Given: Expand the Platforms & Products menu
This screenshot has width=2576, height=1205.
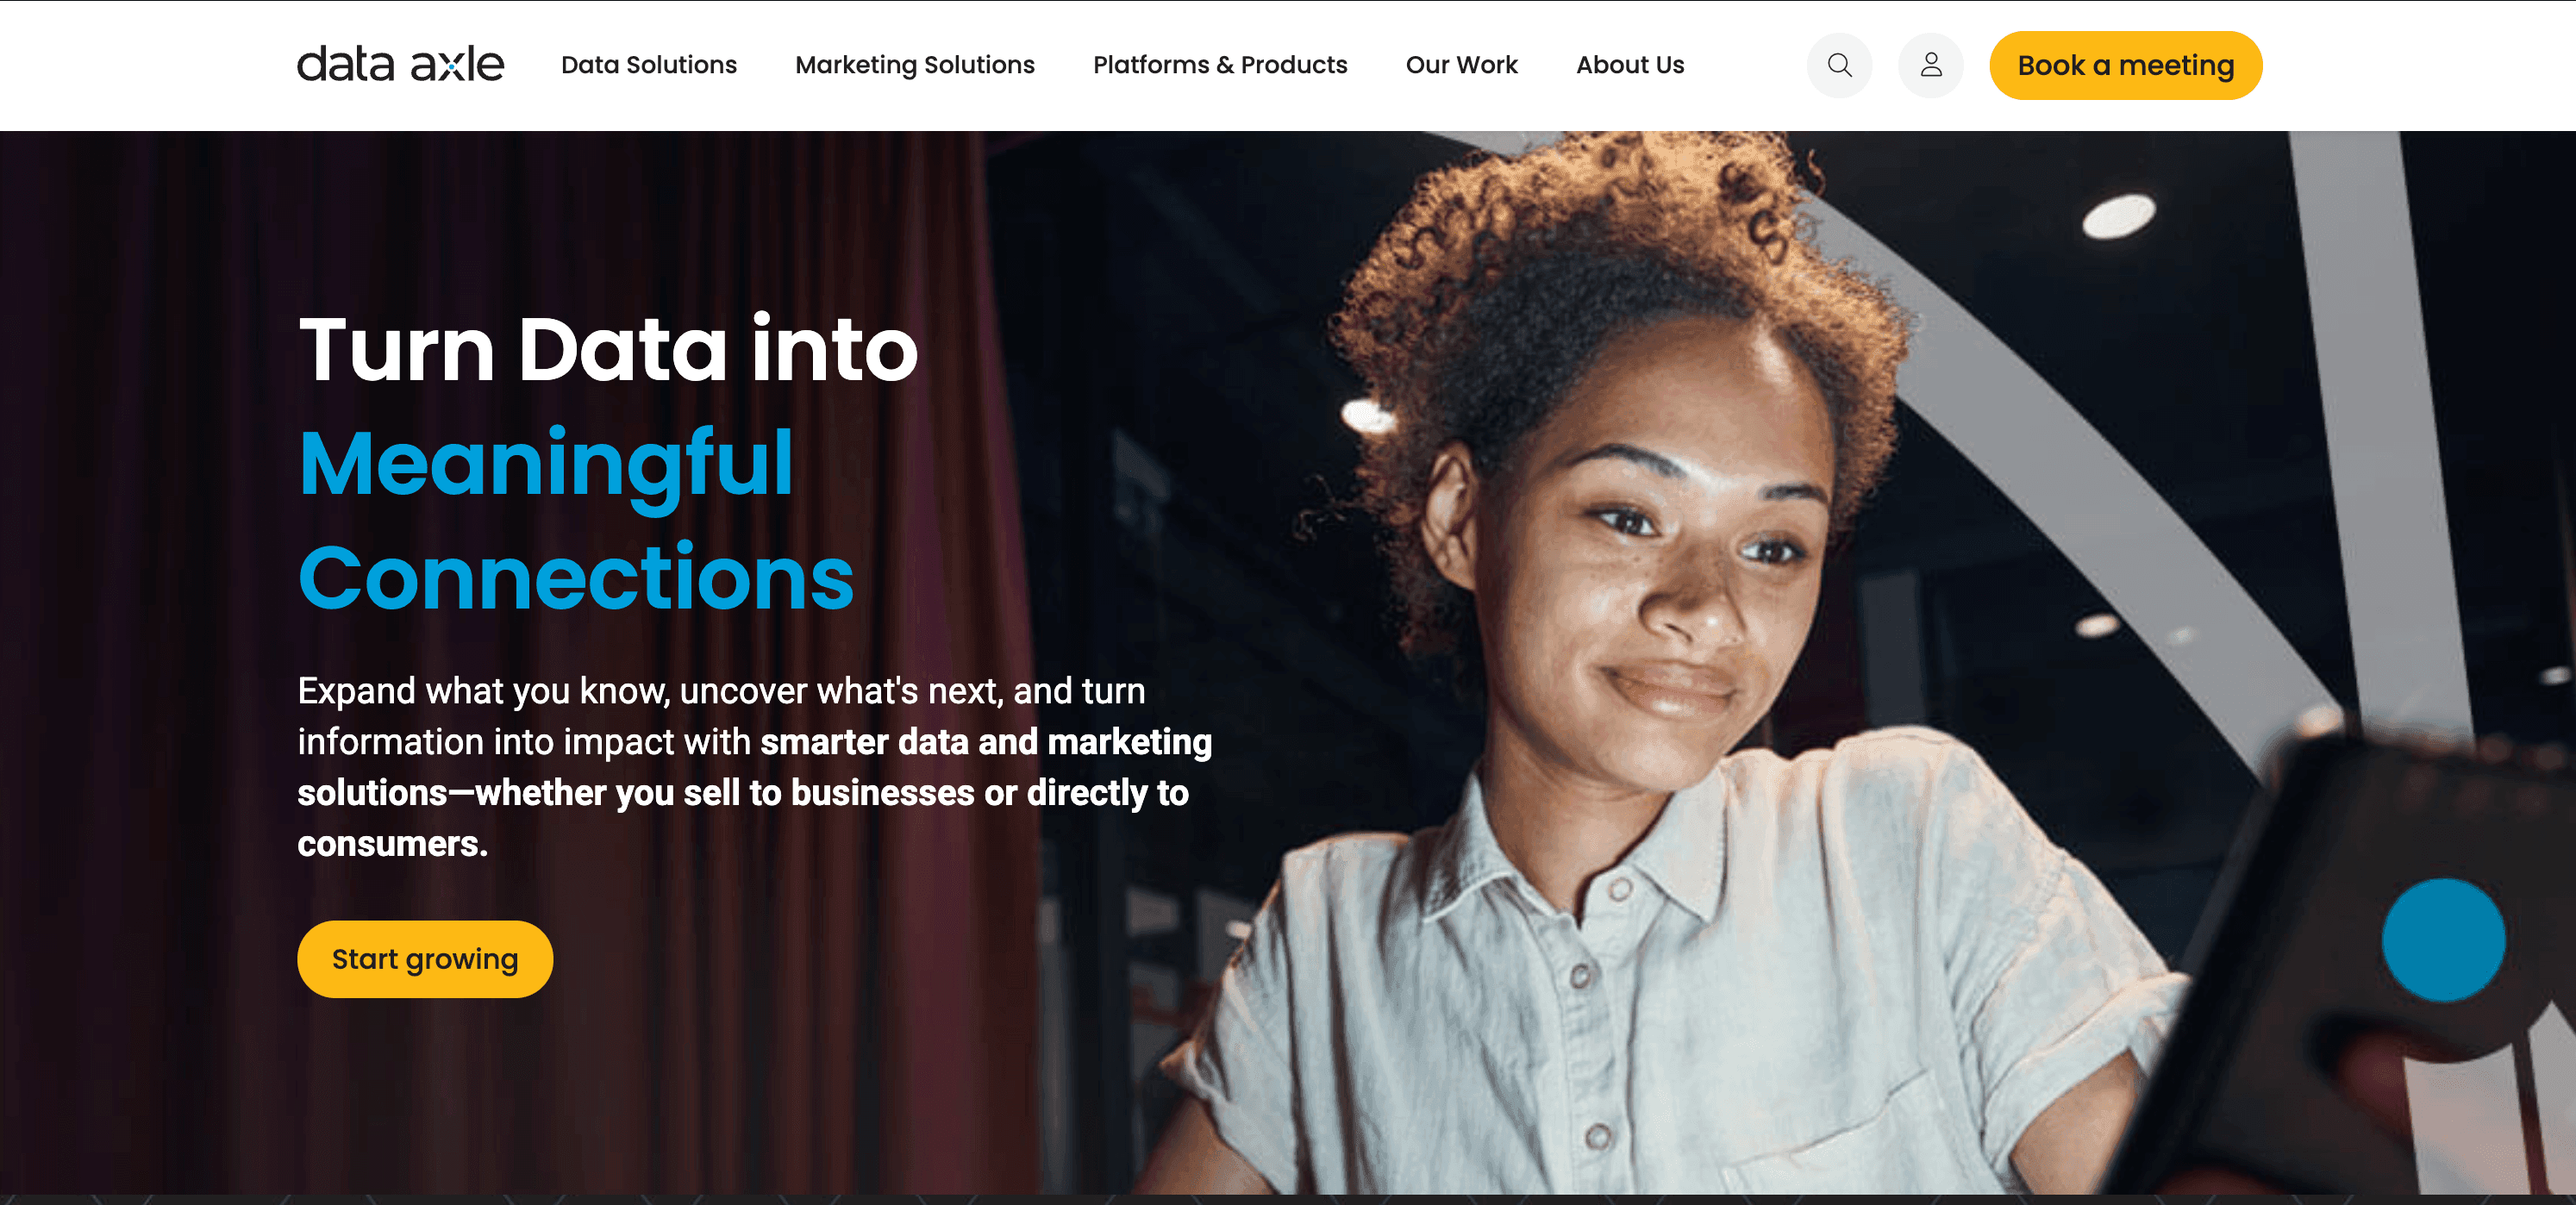Looking at the screenshot, I should (1219, 65).
